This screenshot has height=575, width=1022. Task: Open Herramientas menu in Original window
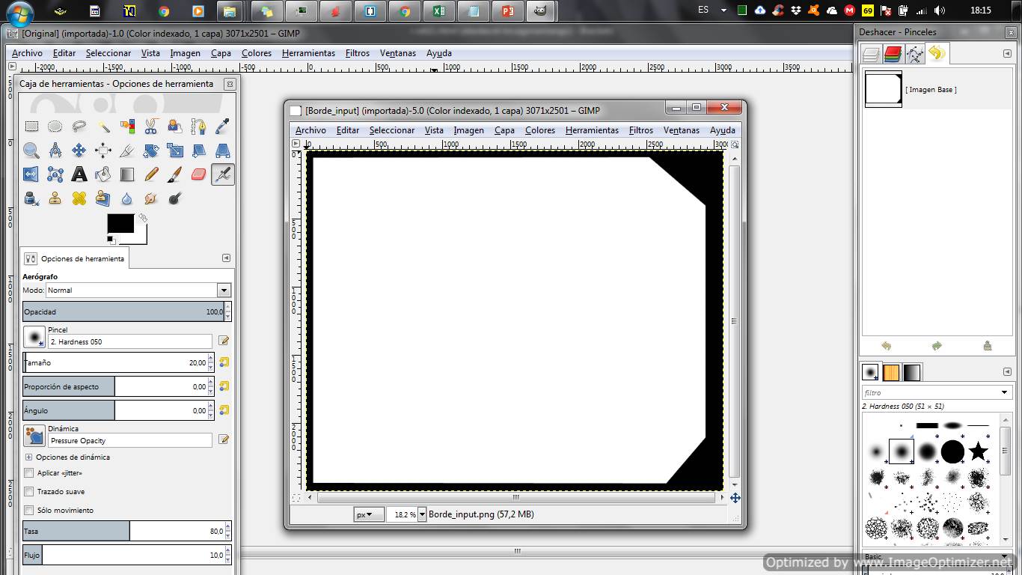[x=308, y=53]
